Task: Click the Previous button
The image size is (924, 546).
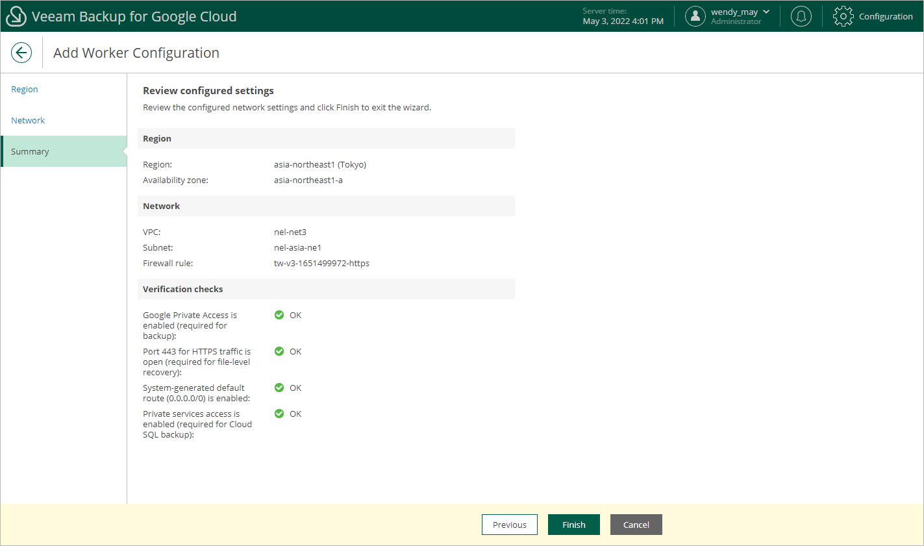Action: [510, 525]
